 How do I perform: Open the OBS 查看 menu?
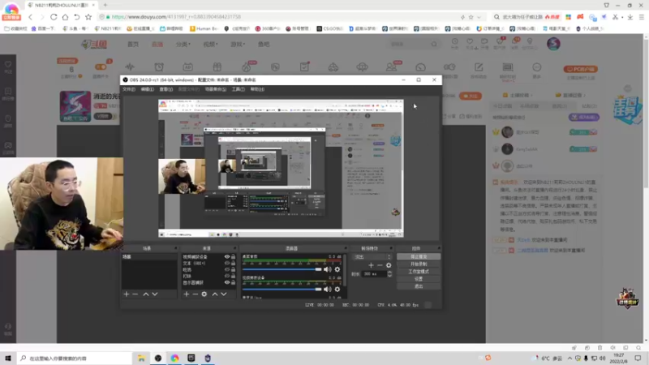[x=165, y=89]
